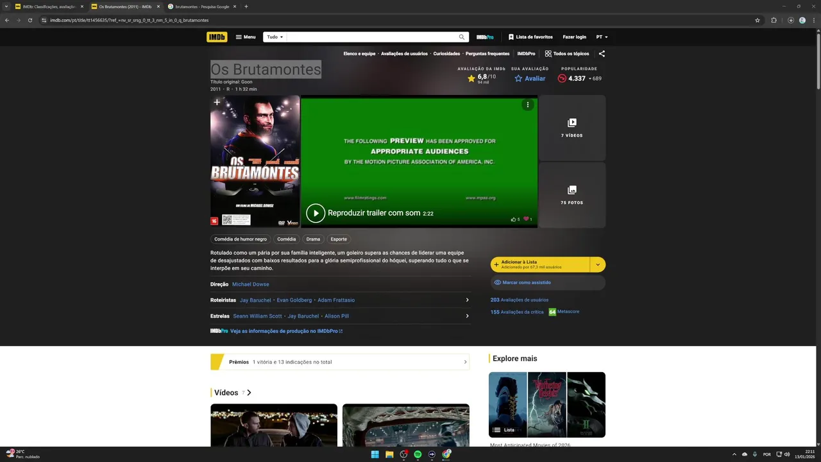Reload the page
Viewport: 821px width, 462px height.
pos(30,20)
